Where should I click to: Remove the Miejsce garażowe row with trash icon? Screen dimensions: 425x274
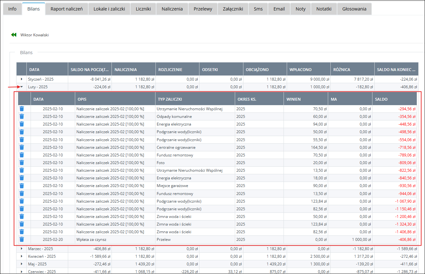pos(22,186)
